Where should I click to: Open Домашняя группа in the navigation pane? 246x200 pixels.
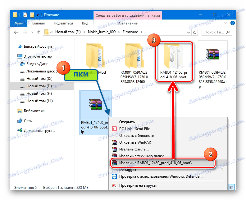point(39,131)
